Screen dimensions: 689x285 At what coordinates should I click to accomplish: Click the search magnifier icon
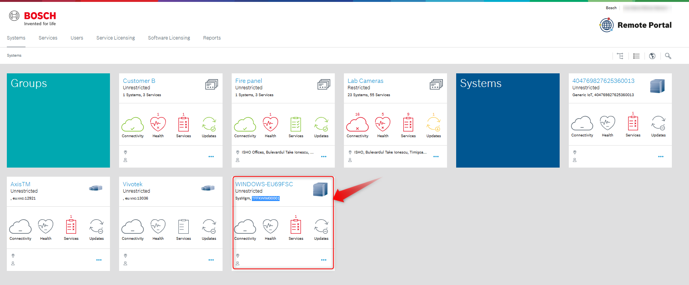point(668,56)
